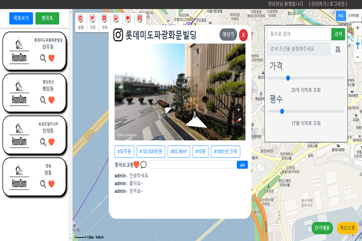The image size is (362, 241).
Task: Click the Instagram-style logo beside 롯데미도파광화문빌딩
Action: click(118, 35)
